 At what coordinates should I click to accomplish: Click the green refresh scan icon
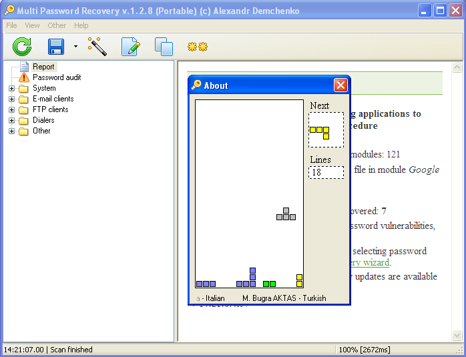tap(22, 47)
